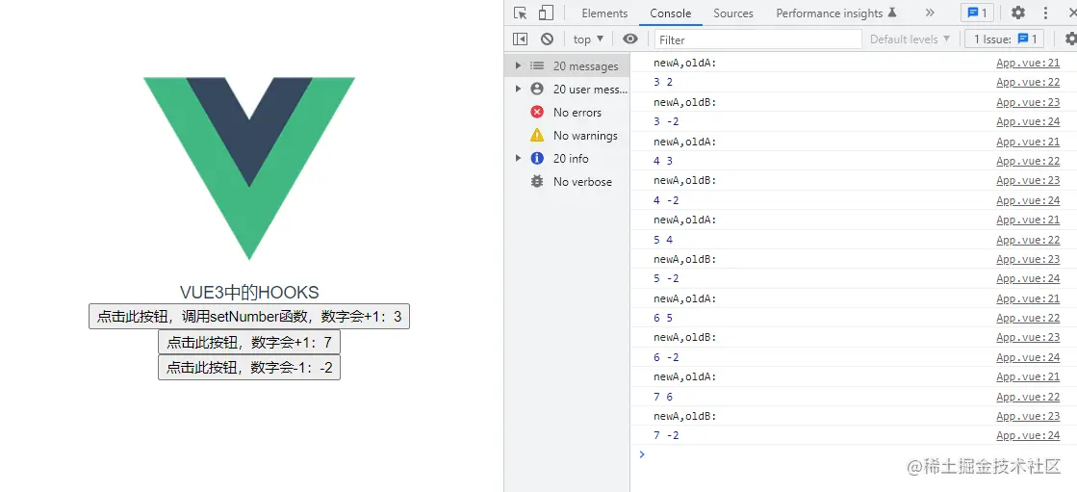Viewport: 1077px width, 492px height.
Task: Select console log value '6 5'
Action: coord(663,318)
